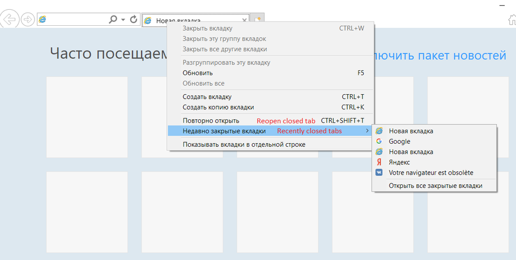Open the Home page icon
Viewport: 516px width, 260px height.
(x=512, y=20)
